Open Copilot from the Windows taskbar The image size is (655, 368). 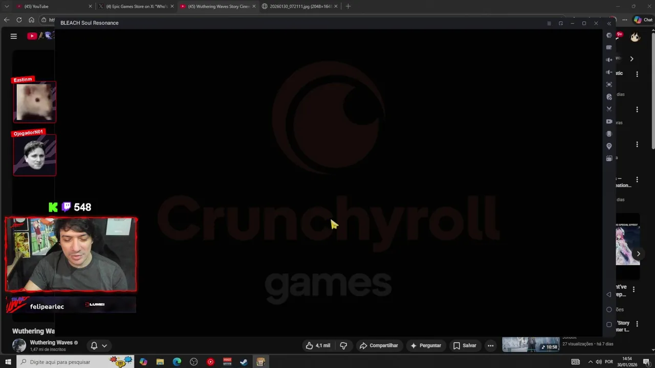click(x=143, y=362)
